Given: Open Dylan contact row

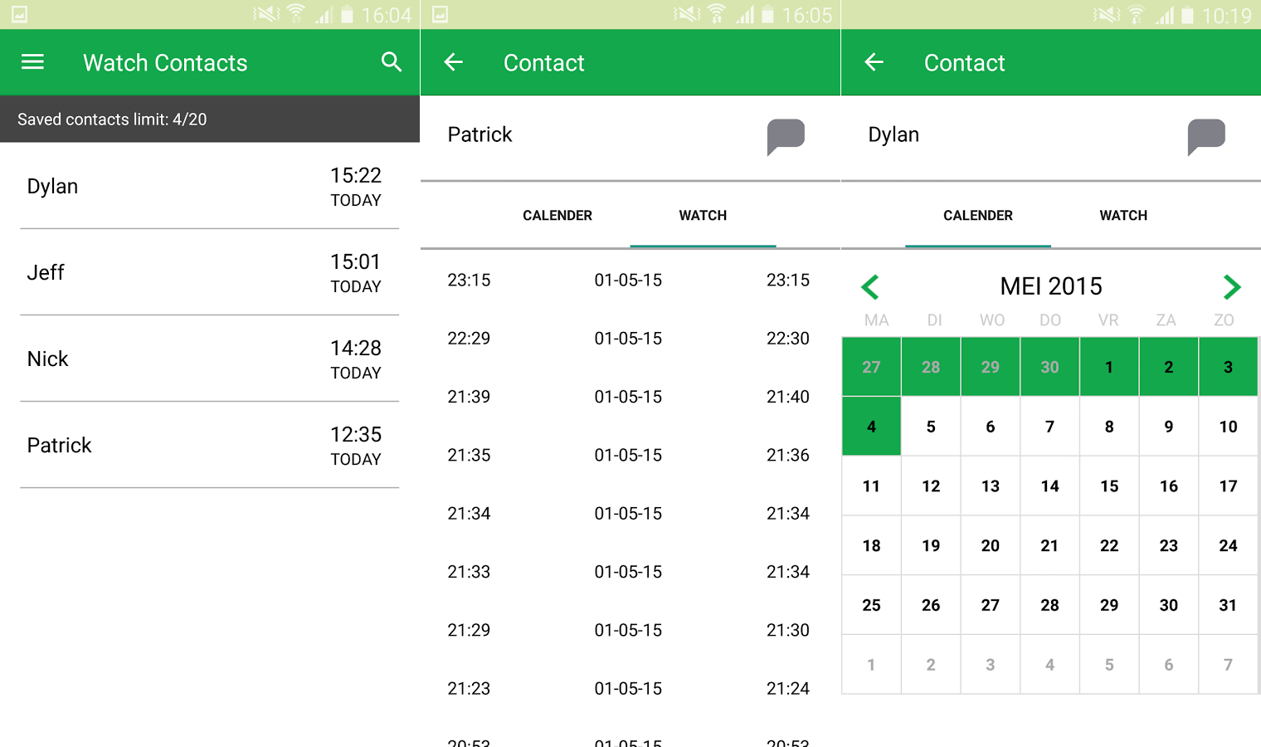Looking at the screenshot, I should [209, 186].
